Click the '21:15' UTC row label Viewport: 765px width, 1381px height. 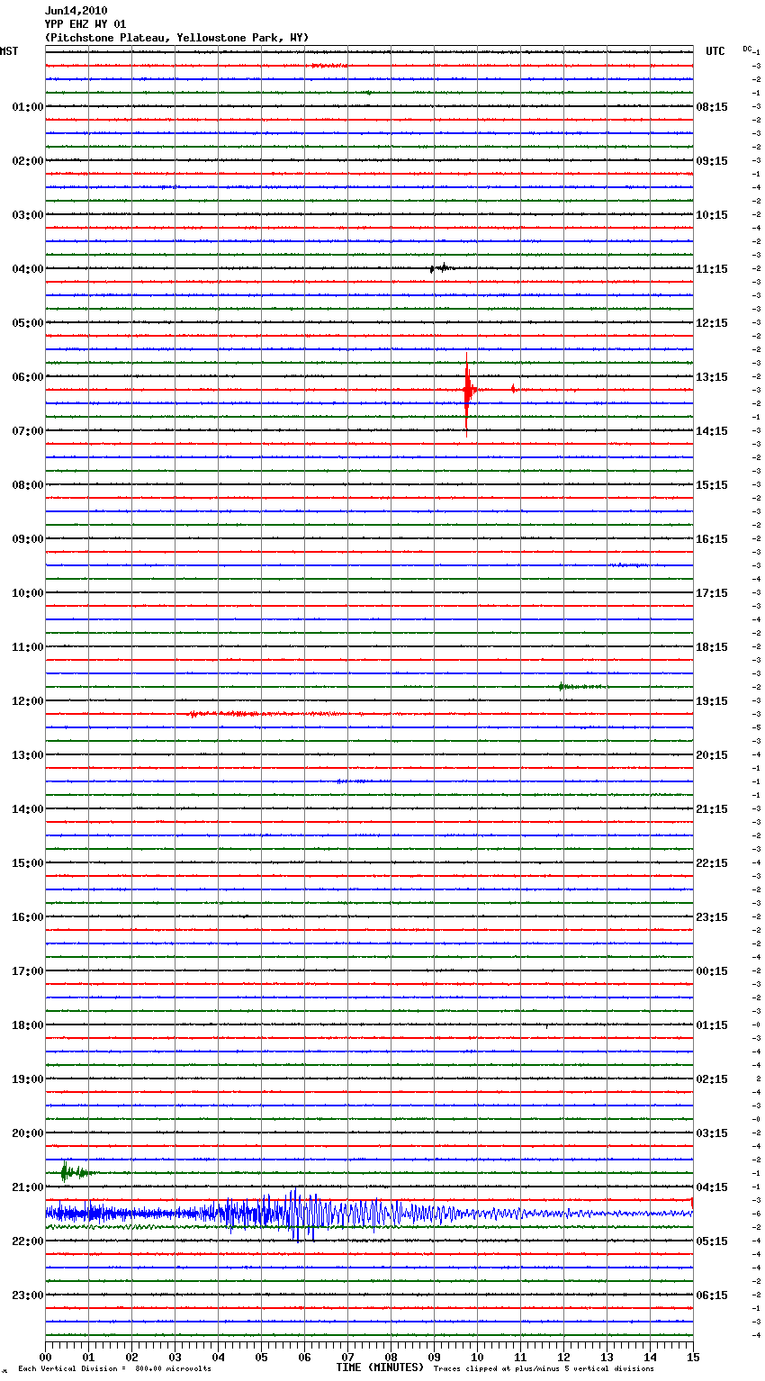[x=712, y=809]
